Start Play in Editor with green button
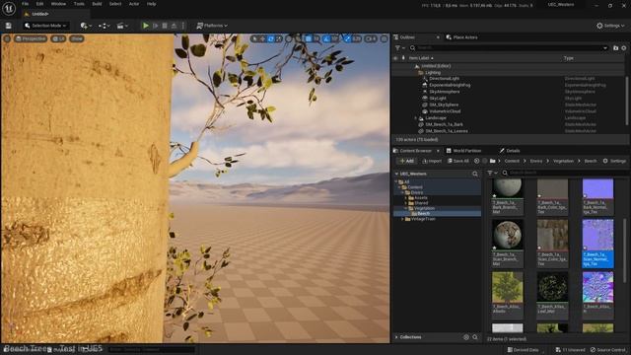The height and width of the screenshot is (355, 631). [146, 26]
